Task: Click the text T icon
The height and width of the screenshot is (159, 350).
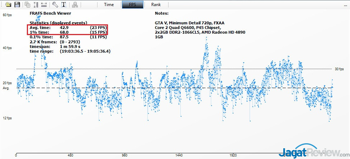Action: pyautogui.click(x=63, y=5)
